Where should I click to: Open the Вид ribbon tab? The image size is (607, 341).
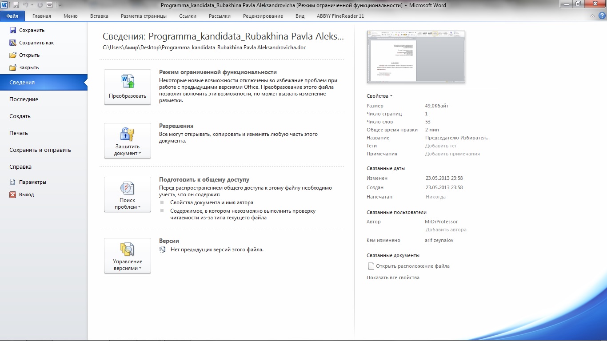(300, 16)
